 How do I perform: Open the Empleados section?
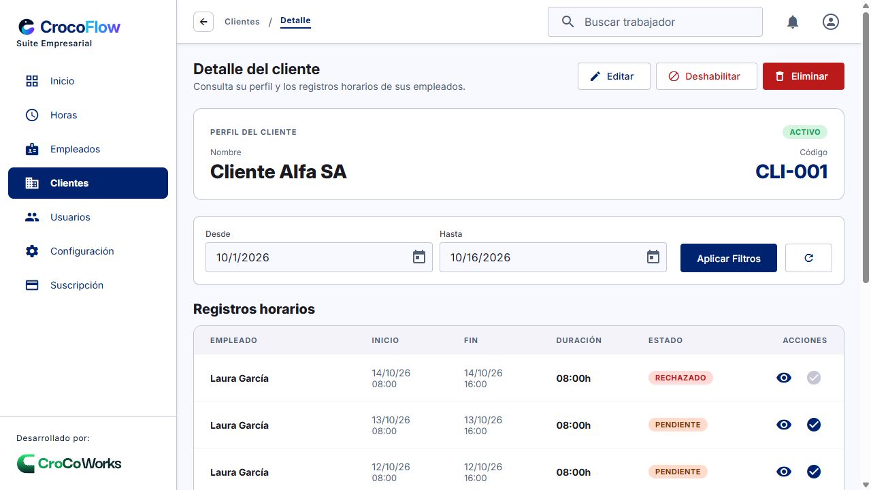[x=88, y=149]
